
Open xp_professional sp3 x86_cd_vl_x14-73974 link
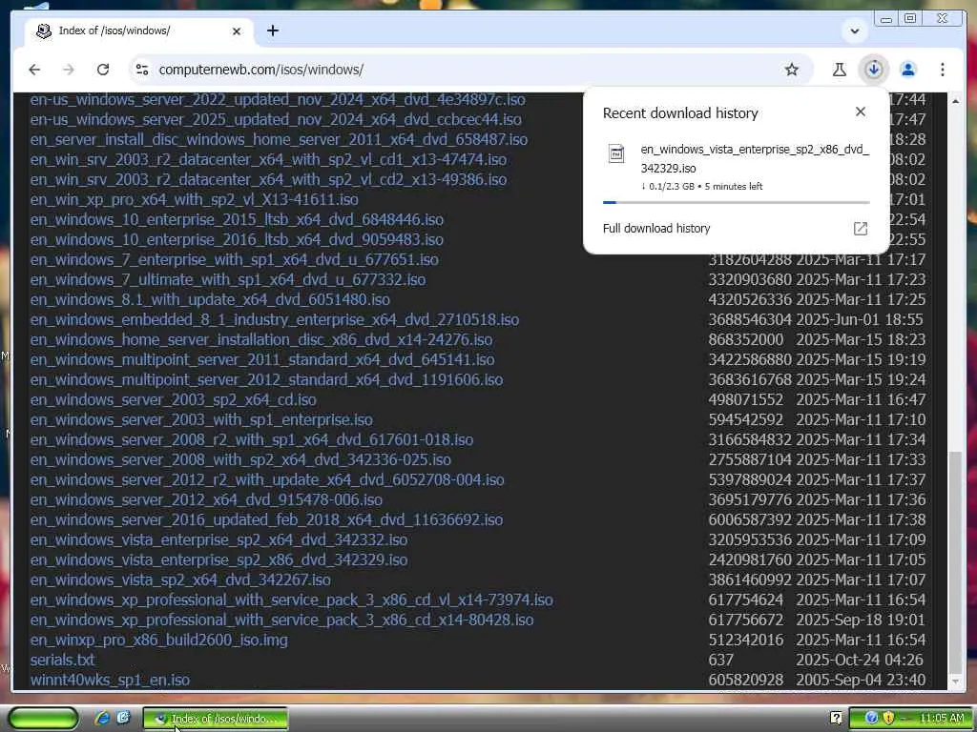click(x=292, y=600)
